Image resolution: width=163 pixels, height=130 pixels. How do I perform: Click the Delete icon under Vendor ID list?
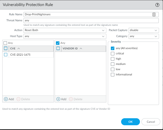click(71, 99)
